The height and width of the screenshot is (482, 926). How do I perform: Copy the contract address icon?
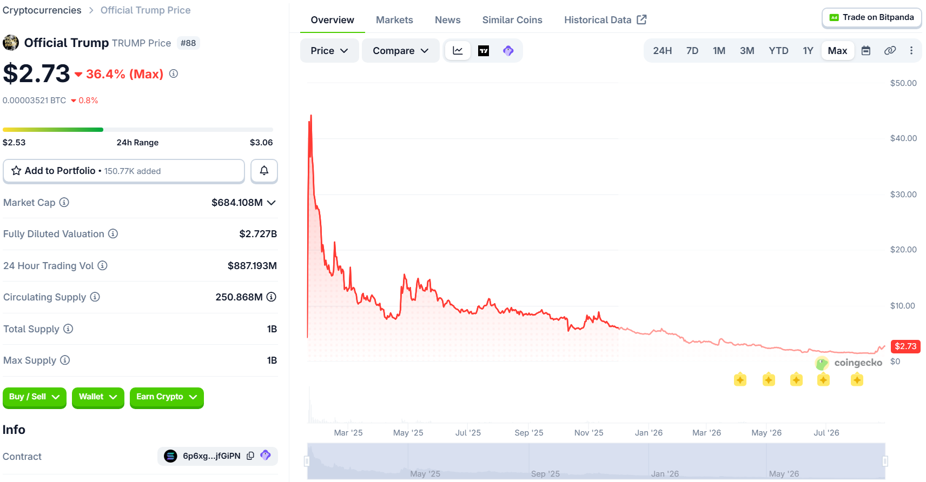coord(250,456)
